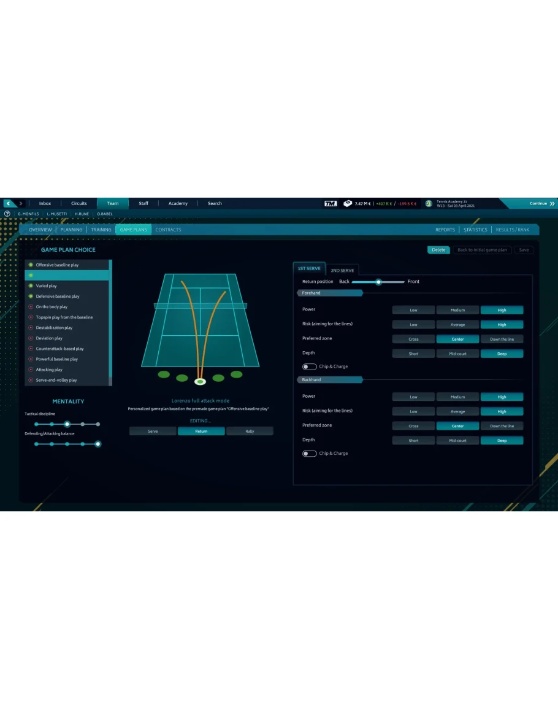
Task: Switch to the 2nd Serve tab
Action: (x=342, y=270)
